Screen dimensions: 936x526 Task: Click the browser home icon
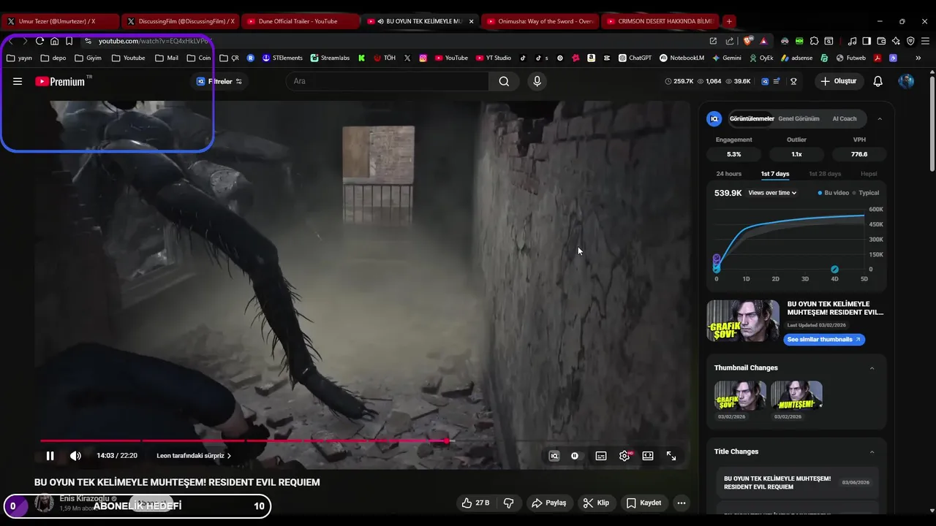pos(54,41)
